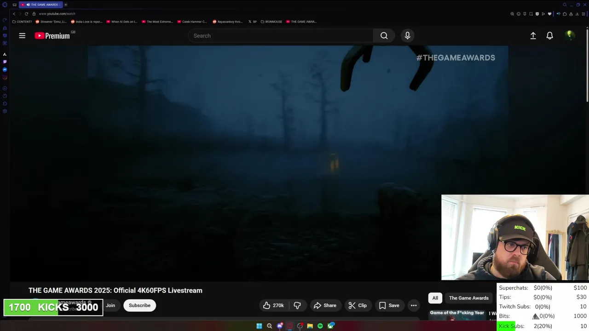
Task: Go to YouTube Premium home logo
Action: click(x=52, y=35)
